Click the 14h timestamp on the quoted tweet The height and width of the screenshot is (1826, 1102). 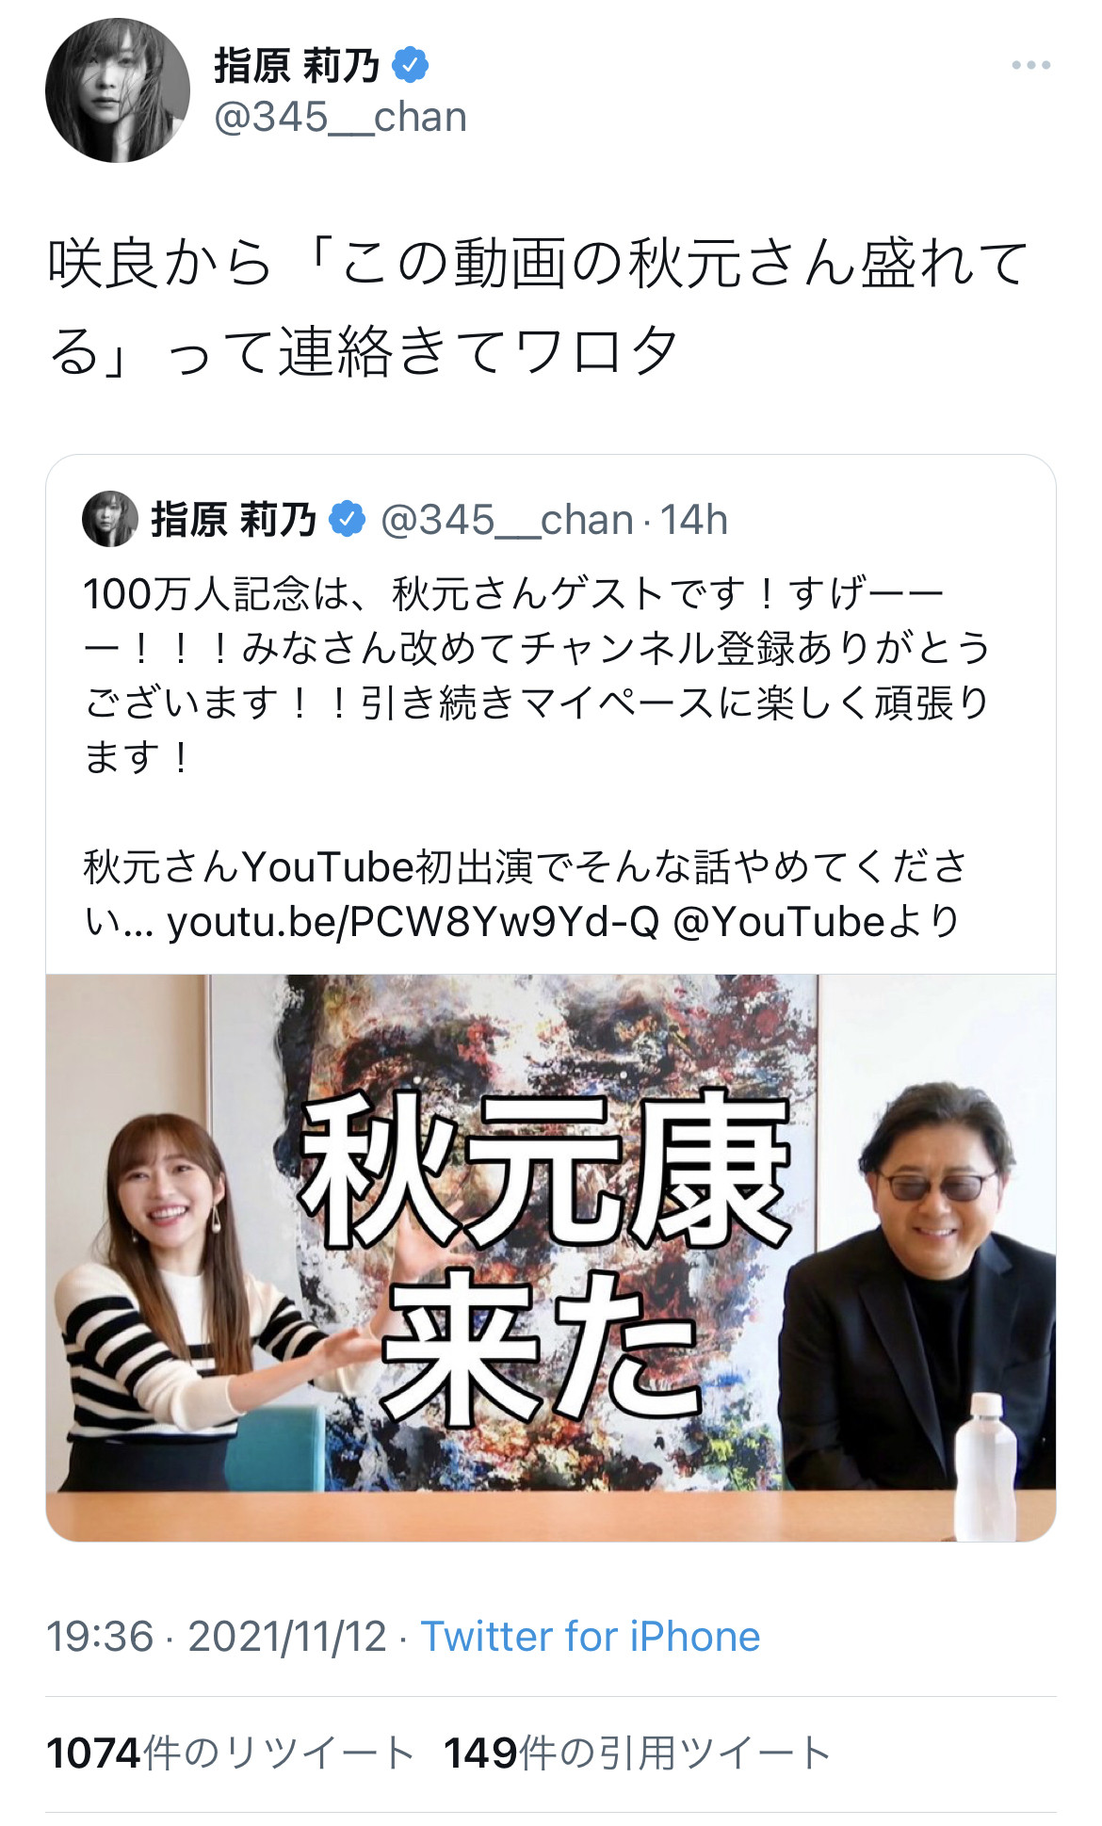coord(693,520)
